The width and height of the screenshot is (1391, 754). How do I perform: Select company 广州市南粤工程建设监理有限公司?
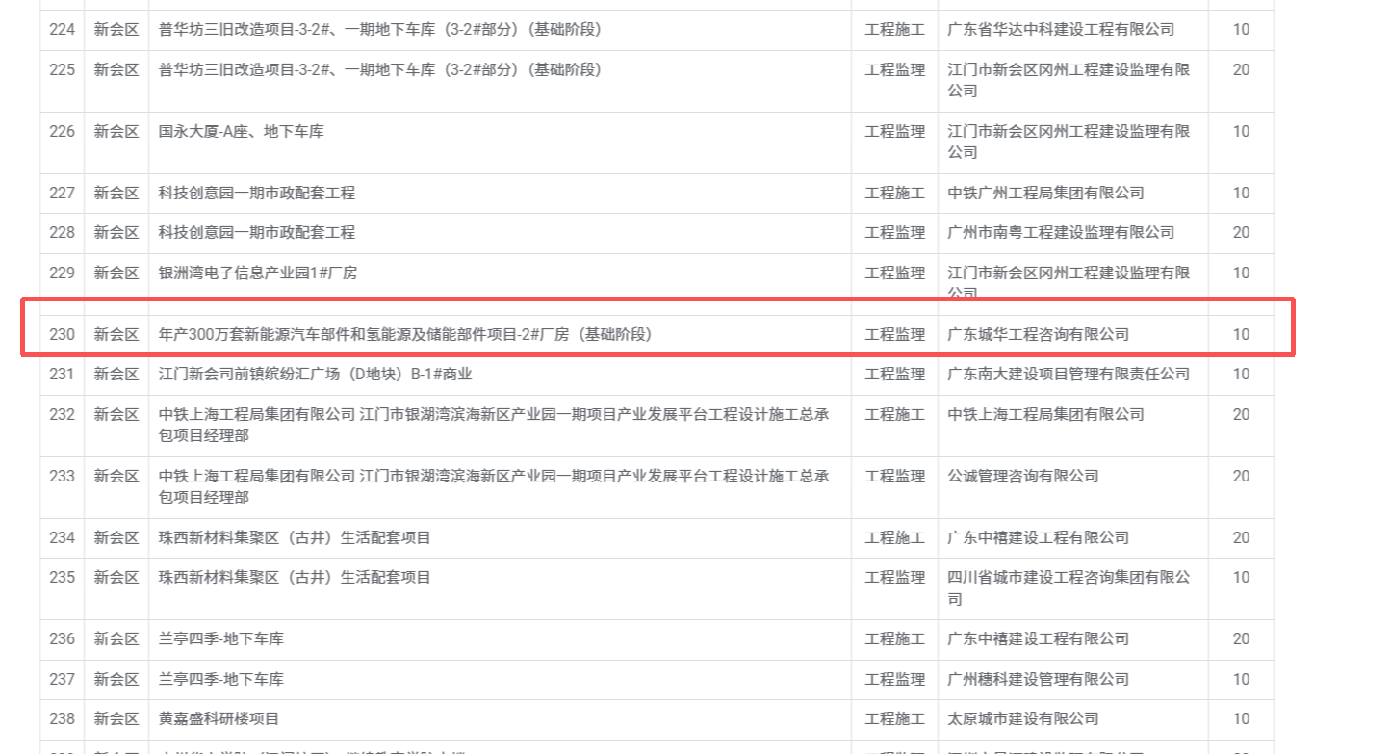[x=1061, y=232]
